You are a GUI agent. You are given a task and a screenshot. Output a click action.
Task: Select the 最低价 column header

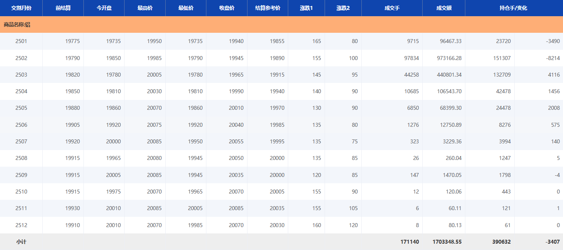point(186,8)
